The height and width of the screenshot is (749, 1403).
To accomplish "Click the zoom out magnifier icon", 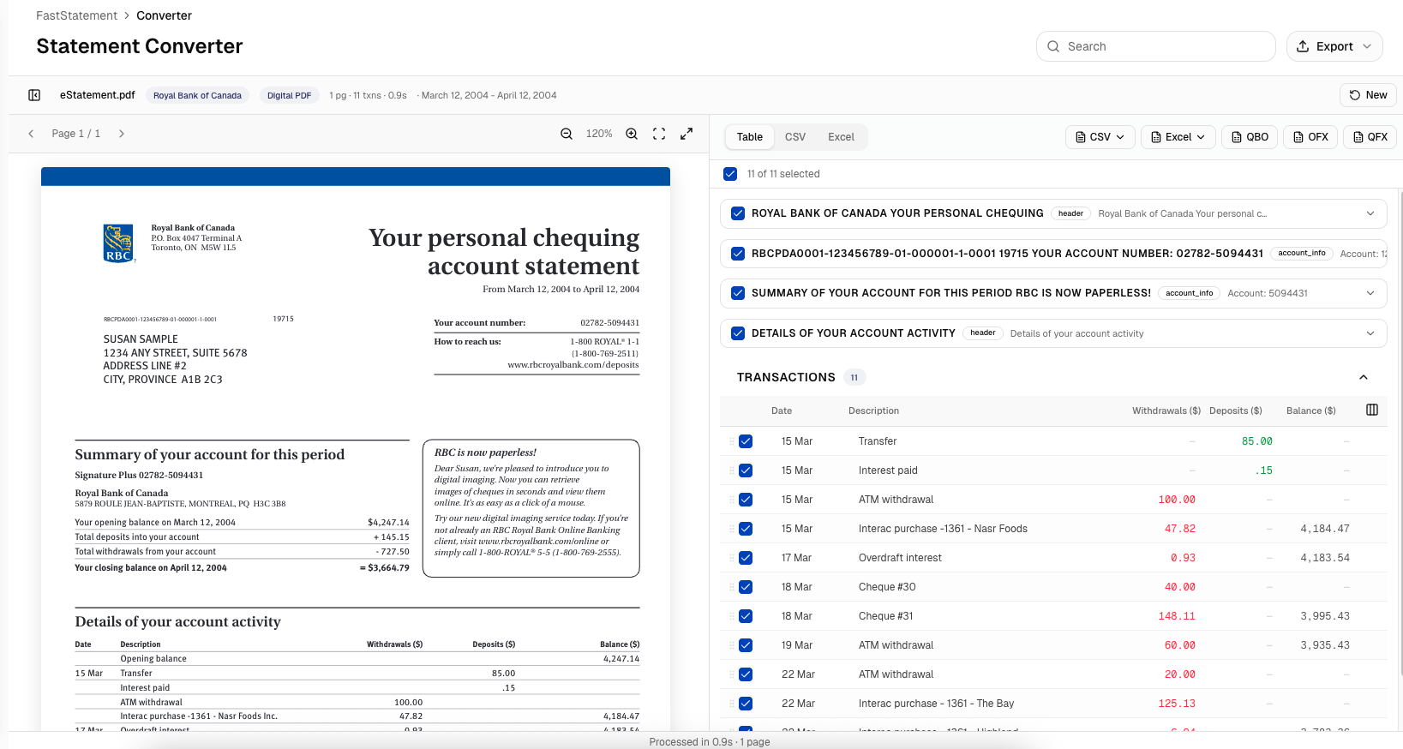I will point(567,134).
